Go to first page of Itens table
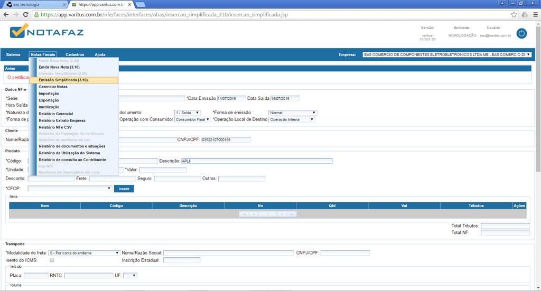Image resolution: width=541 pixels, height=291 pixels. [244, 214]
